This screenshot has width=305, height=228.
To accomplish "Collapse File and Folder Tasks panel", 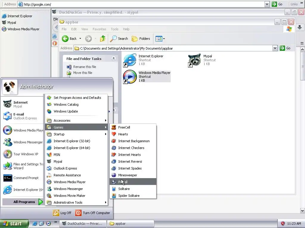I will pyautogui.click(x=113, y=58).
